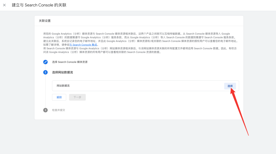Click the step 3 number circle

pyautogui.click(x=45, y=110)
